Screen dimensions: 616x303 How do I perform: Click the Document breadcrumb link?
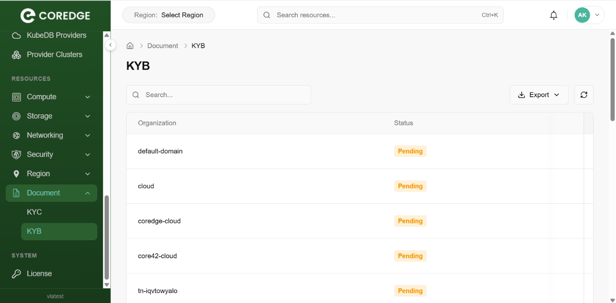click(x=162, y=46)
